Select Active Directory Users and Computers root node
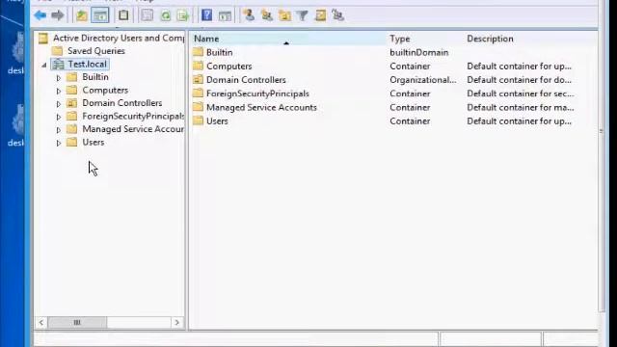 point(119,39)
